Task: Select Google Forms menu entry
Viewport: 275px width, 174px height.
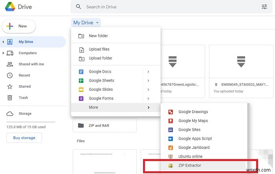Action: [x=116, y=99]
